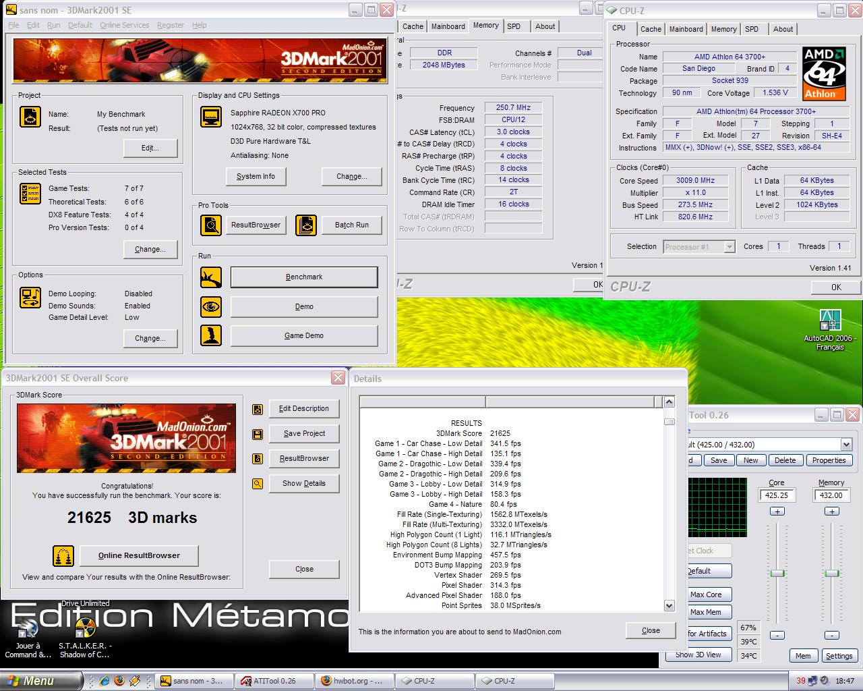This screenshot has height=691, width=863.
Task: Switch to the Mainboard tab in front CPU-Z
Action: 686,29
